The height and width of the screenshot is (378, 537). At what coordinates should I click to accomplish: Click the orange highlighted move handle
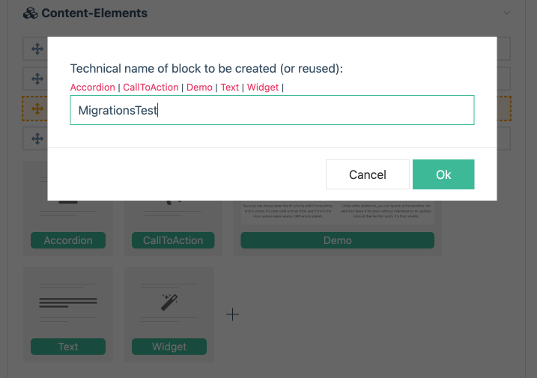35,109
